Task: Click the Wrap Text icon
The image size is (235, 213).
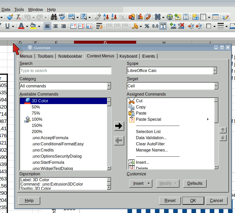Action: click(99, 26)
